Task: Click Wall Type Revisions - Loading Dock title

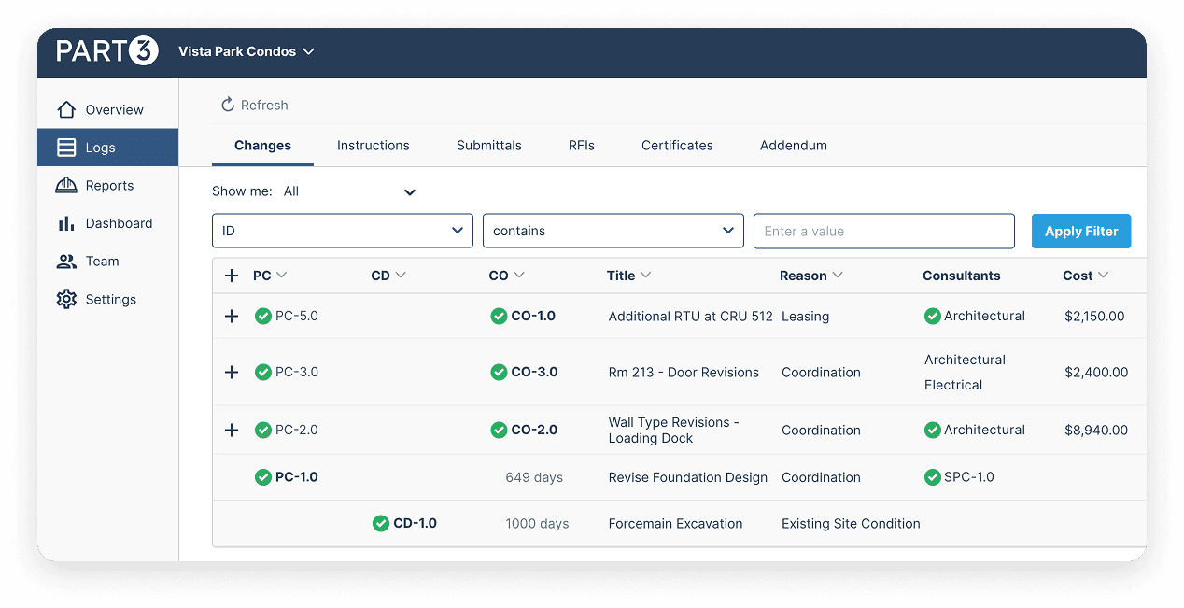Action: tap(674, 431)
